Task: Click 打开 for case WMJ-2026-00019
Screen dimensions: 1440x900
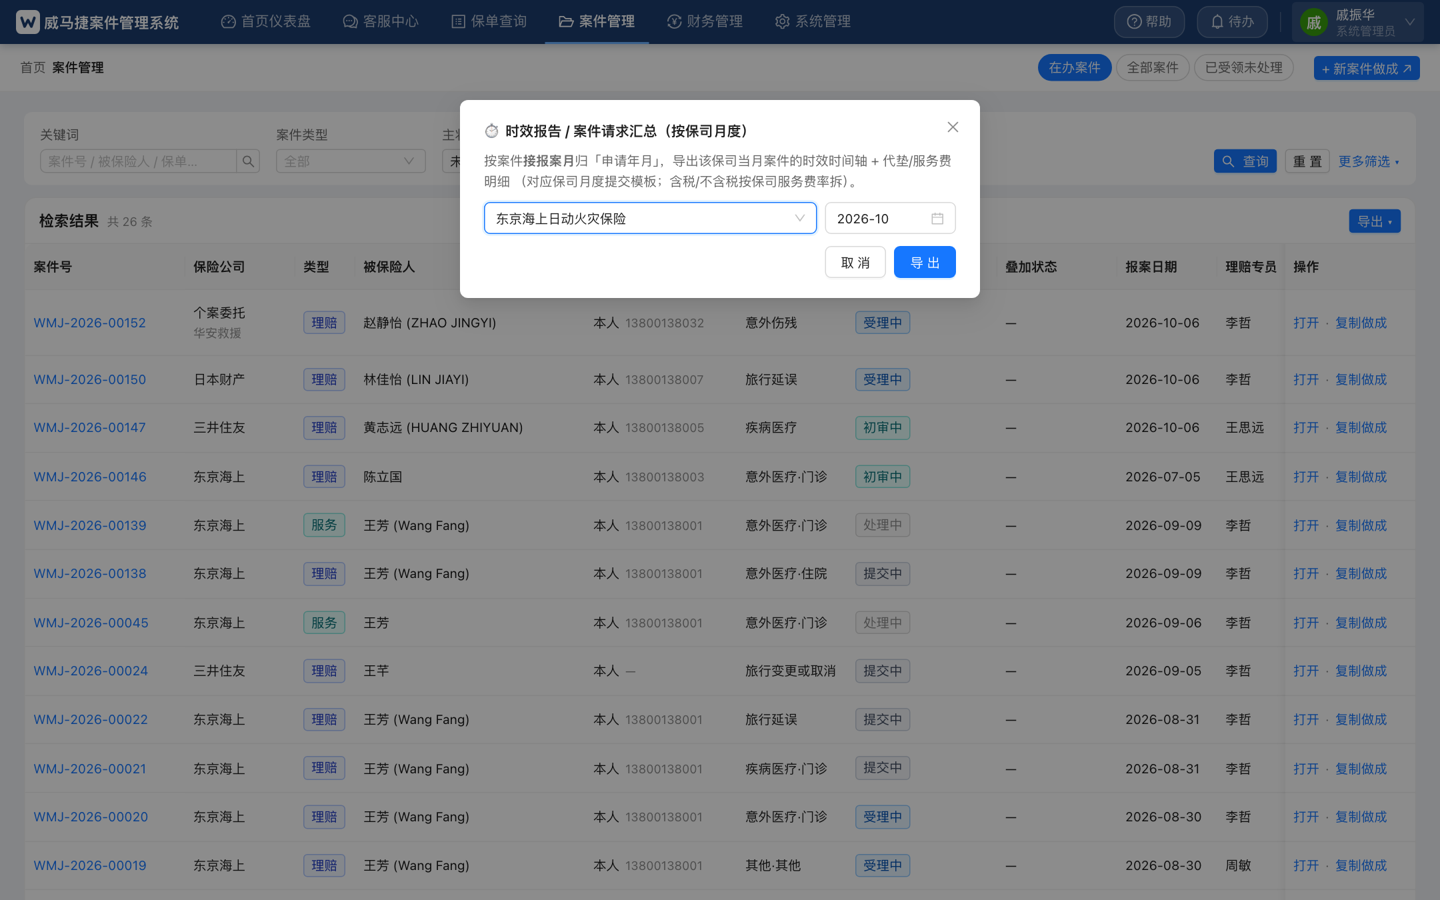Action: click(1306, 865)
